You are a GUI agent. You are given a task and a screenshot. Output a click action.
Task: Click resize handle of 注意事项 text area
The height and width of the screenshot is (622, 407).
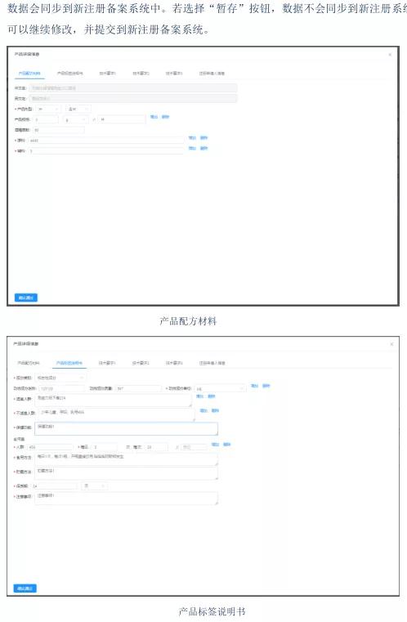(x=217, y=503)
